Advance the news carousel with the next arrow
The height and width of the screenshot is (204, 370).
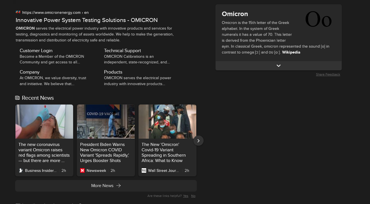coord(198,141)
